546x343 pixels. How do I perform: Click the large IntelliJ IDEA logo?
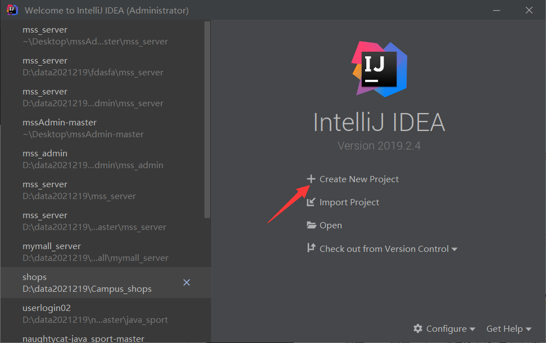379,69
